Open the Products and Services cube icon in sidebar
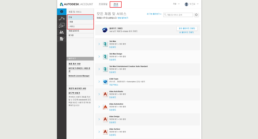Screen dimensions: 258x139 62,12
